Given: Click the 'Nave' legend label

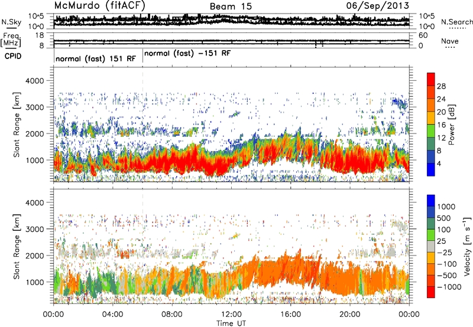Looking at the screenshot, I should pos(450,41).
